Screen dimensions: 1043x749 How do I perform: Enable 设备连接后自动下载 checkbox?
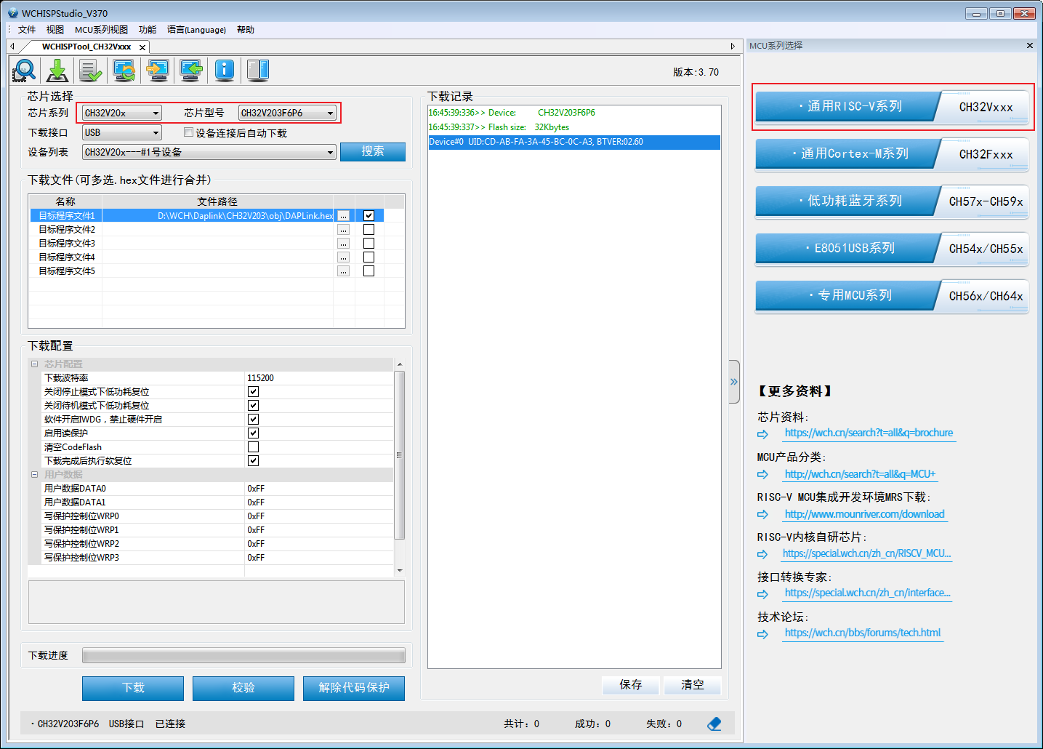point(189,132)
